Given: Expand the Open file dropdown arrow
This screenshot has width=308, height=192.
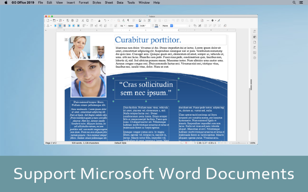Looking at the screenshot, I should 57,20.
